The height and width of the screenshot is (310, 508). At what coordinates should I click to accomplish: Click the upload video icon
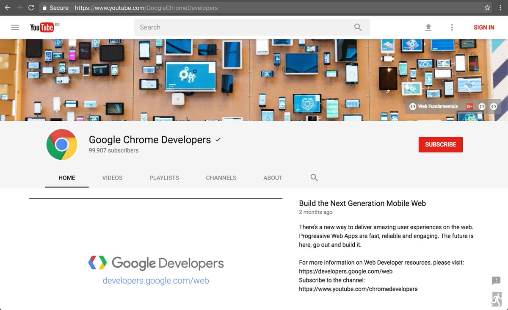pyautogui.click(x=428, y=28)
